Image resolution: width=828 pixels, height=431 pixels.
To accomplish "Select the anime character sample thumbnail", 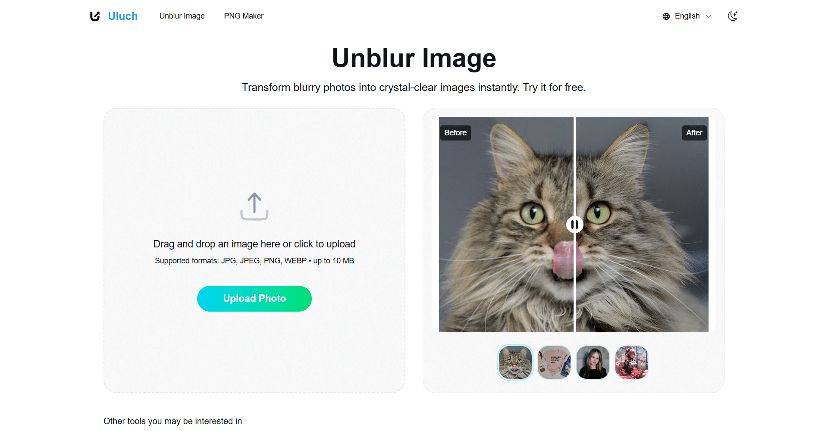I will [x=632, y=362].
